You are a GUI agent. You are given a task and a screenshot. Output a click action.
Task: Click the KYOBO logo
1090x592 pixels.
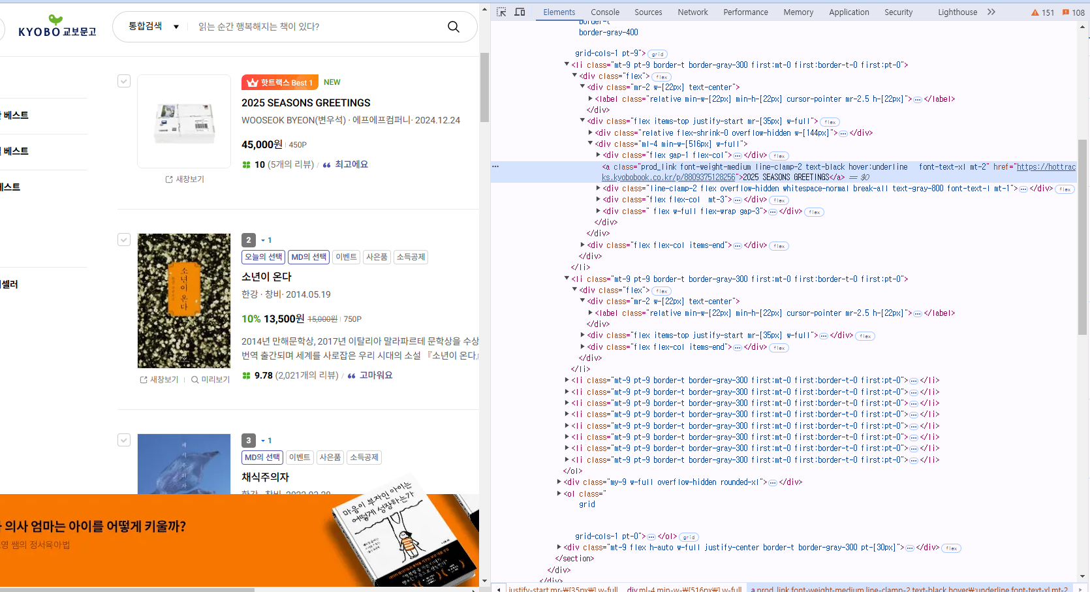(x=57, y=27)
